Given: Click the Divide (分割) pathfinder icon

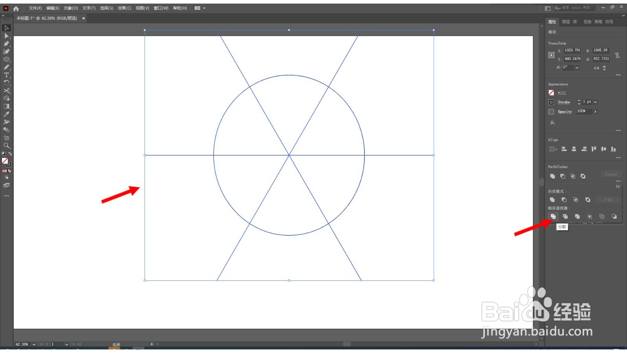Looking at the screenshot, I should click(x=553, y=217).
